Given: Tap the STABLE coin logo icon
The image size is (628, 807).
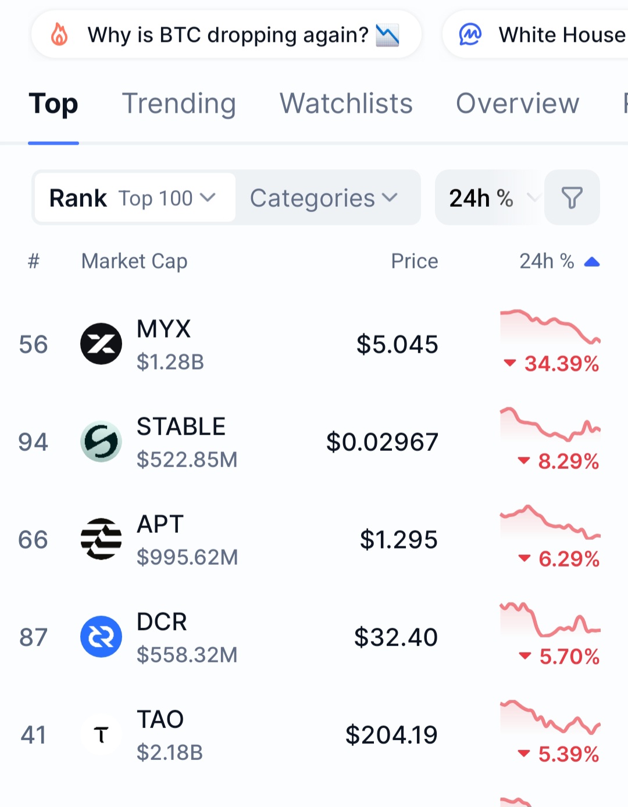Looking at the screenshot, I should (101, 442).
